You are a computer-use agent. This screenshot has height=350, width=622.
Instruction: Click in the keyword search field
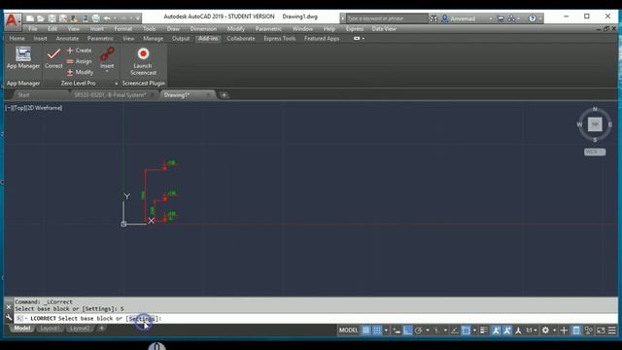(x=387, y=18)
